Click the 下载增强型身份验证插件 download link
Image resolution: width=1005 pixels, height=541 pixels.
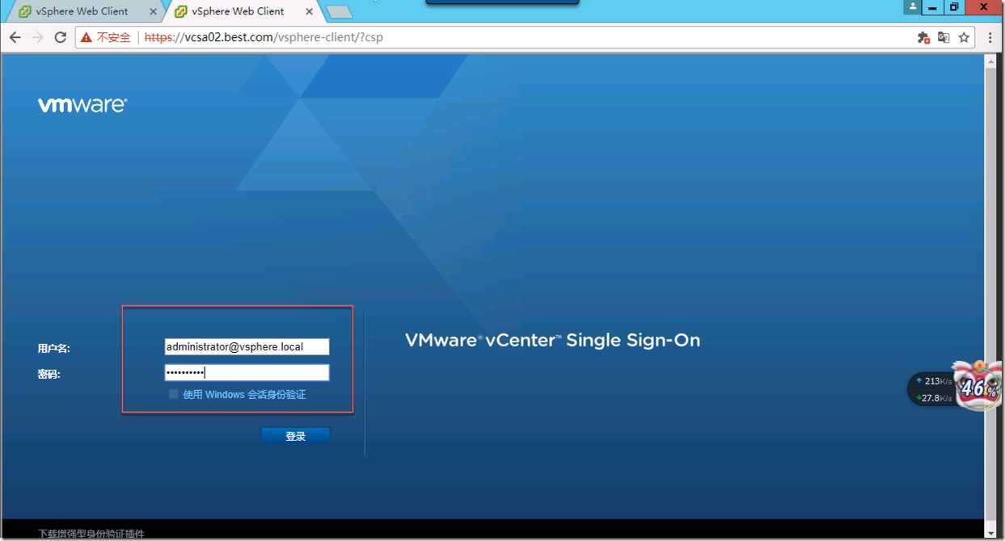coord(91,534)
